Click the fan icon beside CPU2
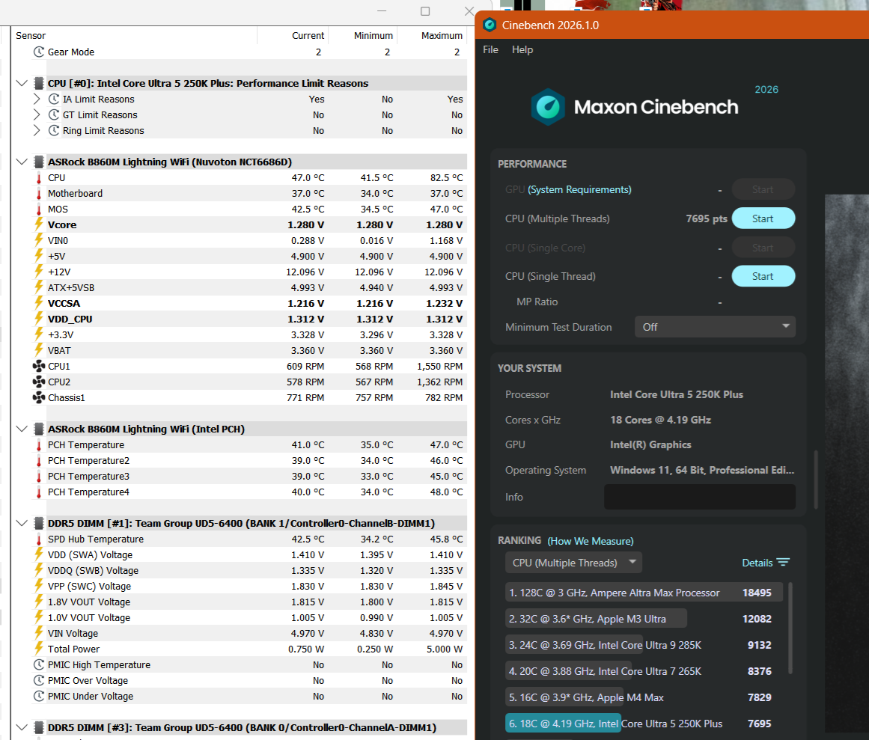 point(39,382)
